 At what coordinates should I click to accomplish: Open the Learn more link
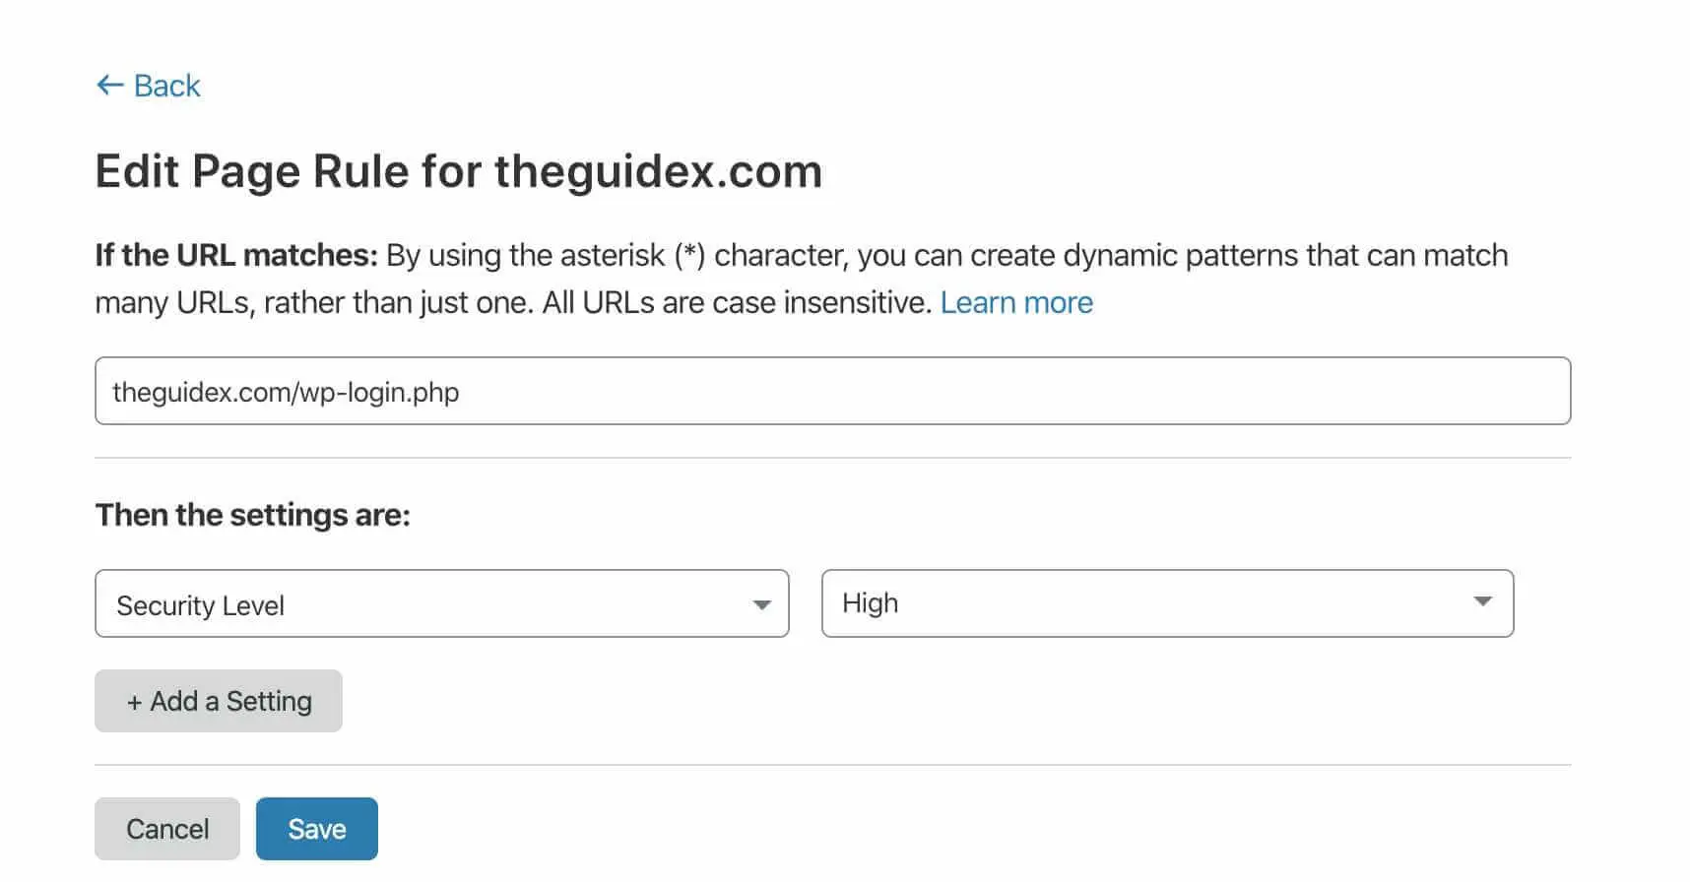pos(1016,302)
